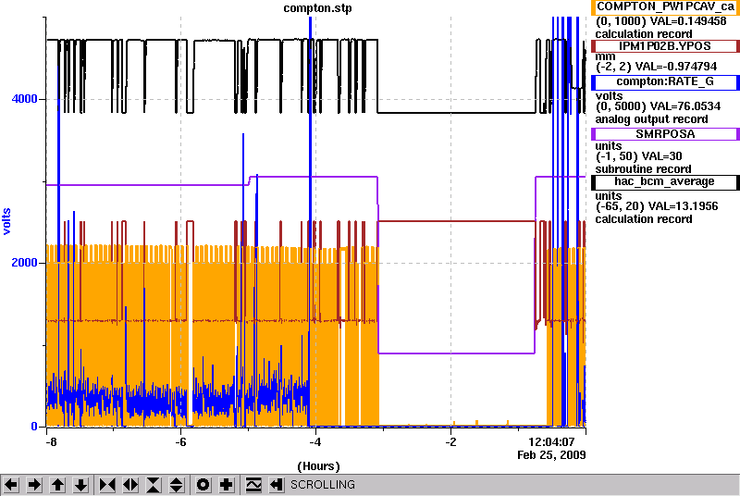Image resolution: width=740 pixels, height=496 pixels.
Task: Click the 12:04:07 timestamp label
Action: point(551,442)
